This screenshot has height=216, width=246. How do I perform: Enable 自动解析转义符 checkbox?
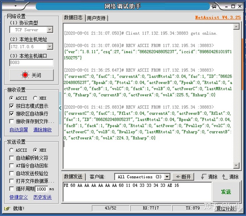coord(12,158)
